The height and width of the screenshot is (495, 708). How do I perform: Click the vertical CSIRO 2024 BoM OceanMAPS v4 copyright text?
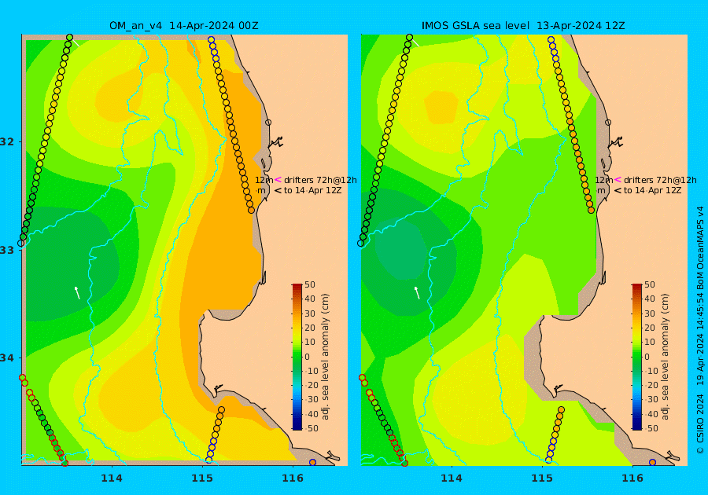[700, 330]
